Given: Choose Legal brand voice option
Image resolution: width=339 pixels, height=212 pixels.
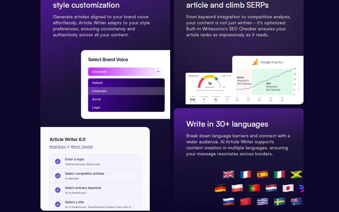Looking at the screenshot, I should click(126, 107).
